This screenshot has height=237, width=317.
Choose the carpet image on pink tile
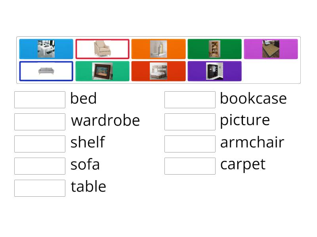[271, 49]
